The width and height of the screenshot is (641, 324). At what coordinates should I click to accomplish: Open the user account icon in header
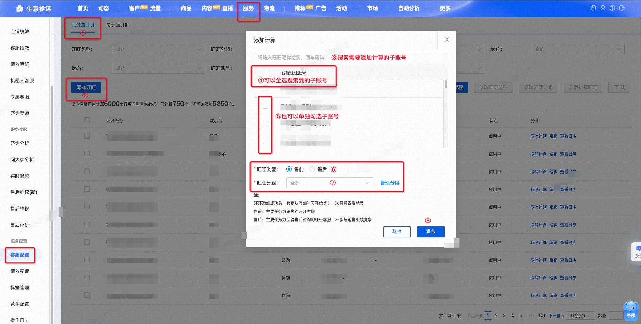603,8
